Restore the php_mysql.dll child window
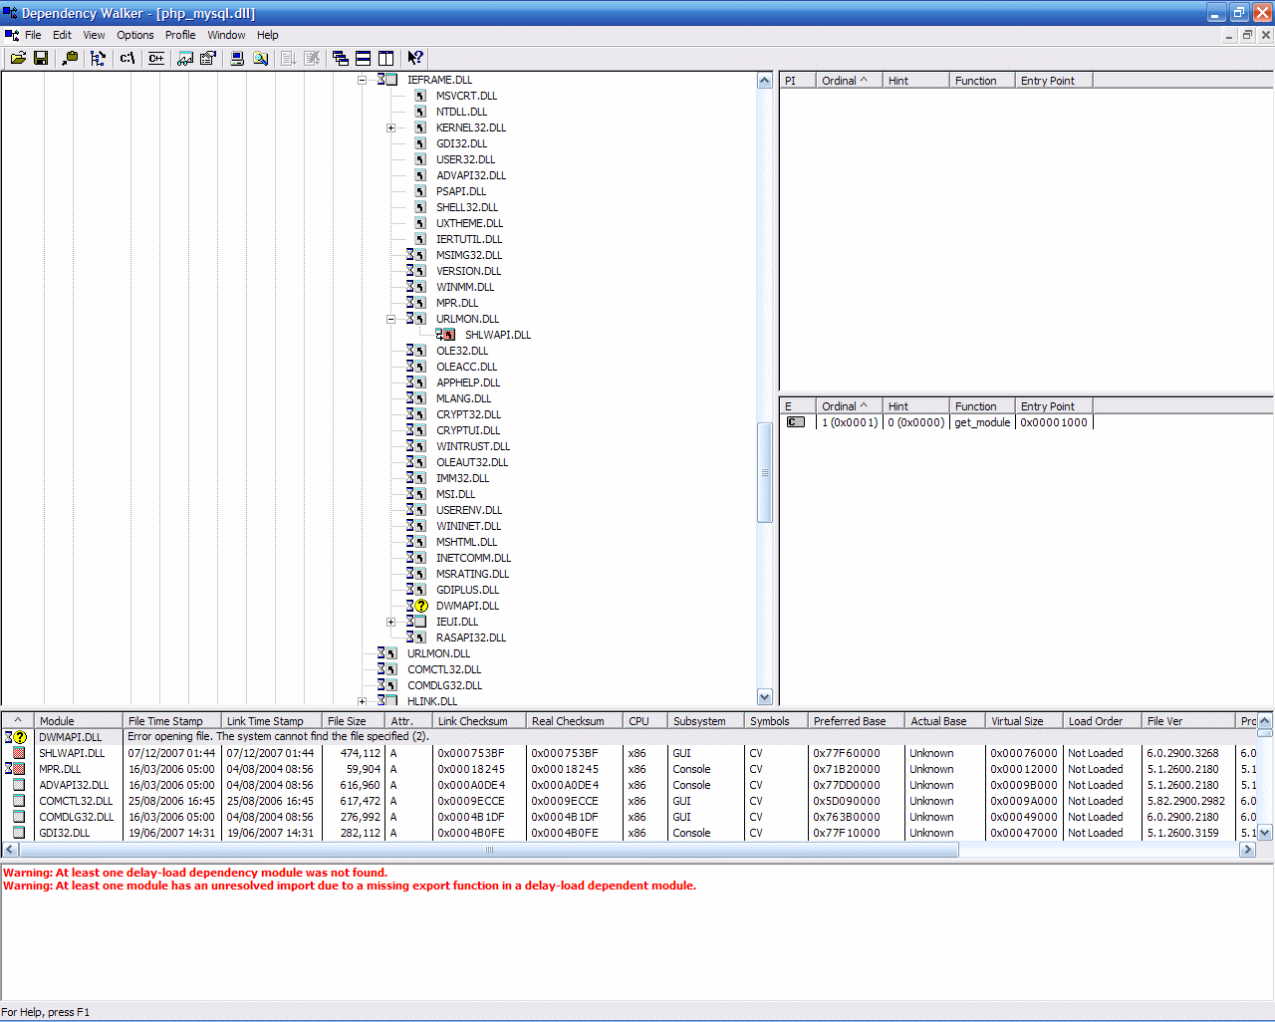 pos(1247,35)
